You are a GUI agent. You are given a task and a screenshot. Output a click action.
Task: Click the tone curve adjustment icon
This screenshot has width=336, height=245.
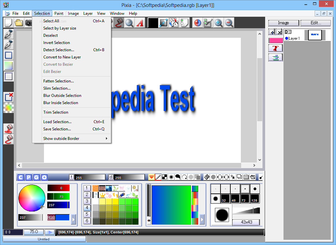coord(163,23)
